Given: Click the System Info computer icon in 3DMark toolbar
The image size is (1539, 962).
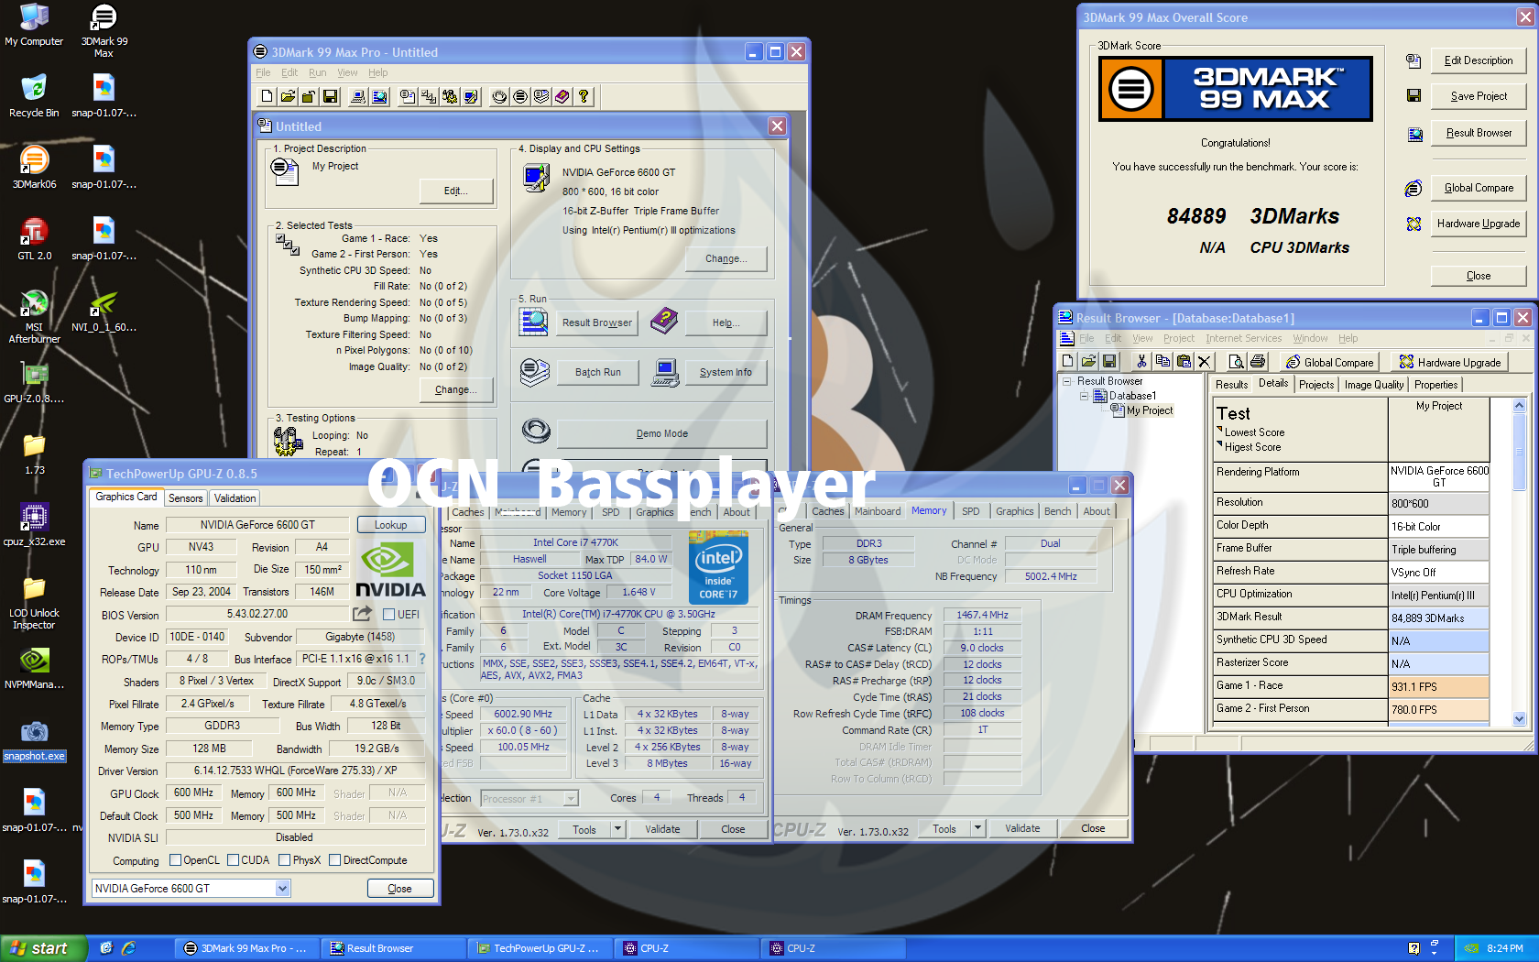Looking at the screenshot, I should click(358, 96).
